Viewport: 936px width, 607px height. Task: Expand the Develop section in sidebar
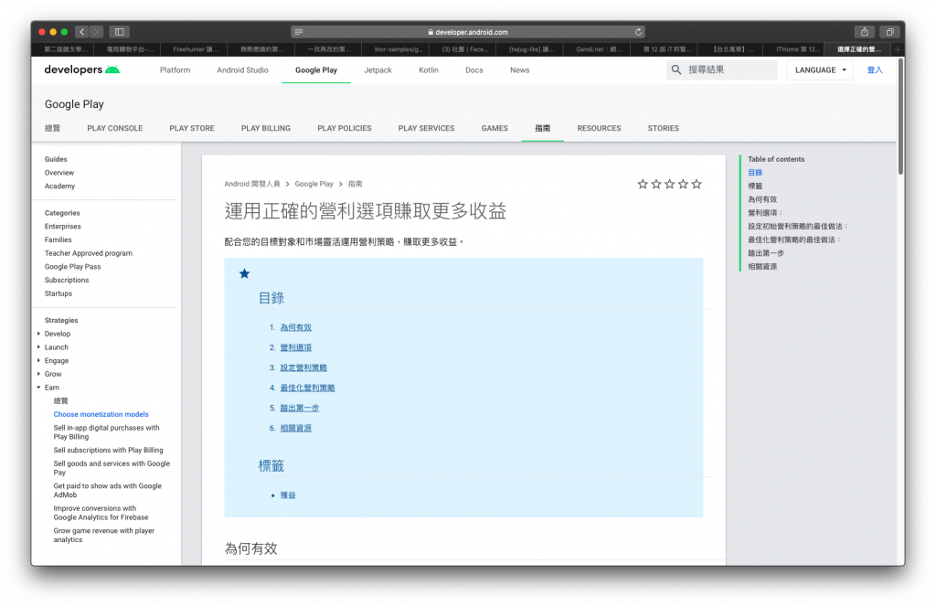click(x=38, y=334)
